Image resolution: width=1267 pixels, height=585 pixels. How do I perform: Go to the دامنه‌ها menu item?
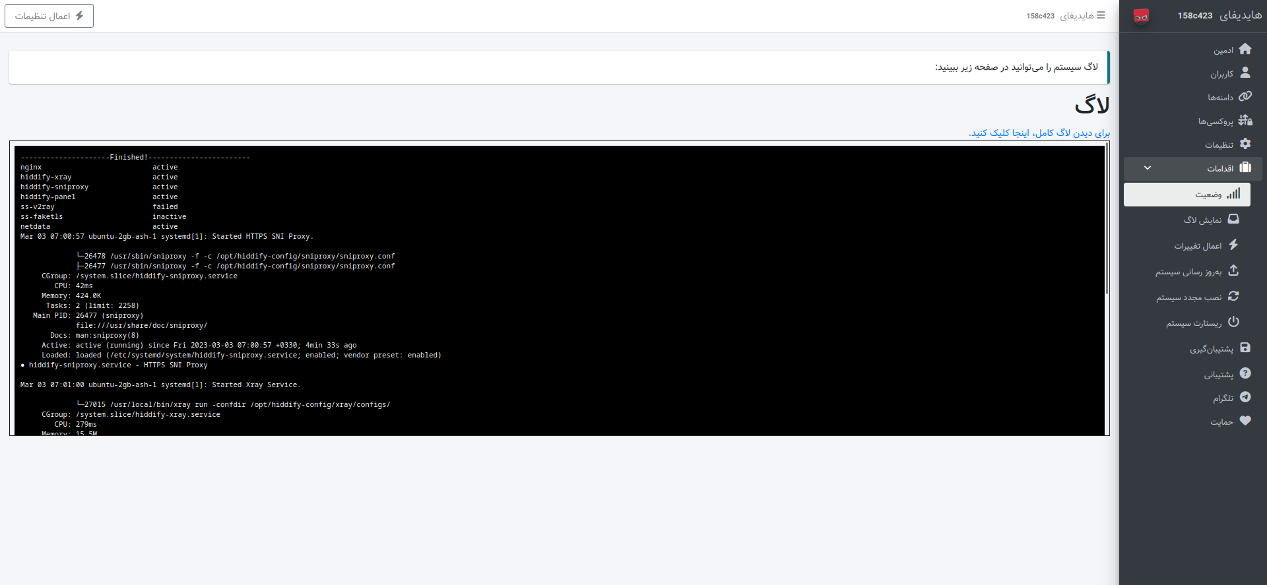(1193, 97)
